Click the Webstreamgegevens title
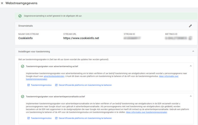 tap(21, 3)
